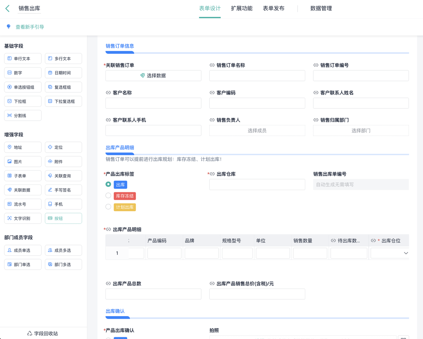Add a 图片 image field
Screen dimensions: 423x339
[x=23, y=162]
